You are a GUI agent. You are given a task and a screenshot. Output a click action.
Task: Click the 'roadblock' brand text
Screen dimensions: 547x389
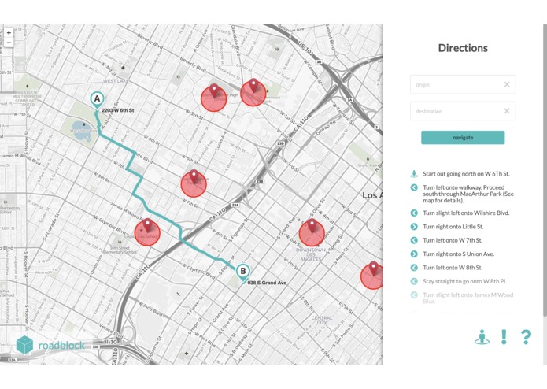pyautogui.click(x=61, y=346)
